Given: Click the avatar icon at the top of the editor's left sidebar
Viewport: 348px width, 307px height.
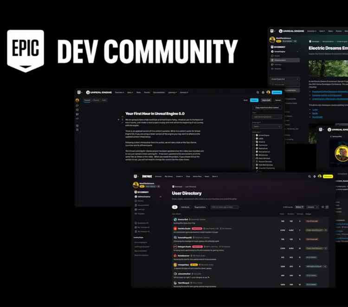Looking at the screenshot, I should click(77, 100).
